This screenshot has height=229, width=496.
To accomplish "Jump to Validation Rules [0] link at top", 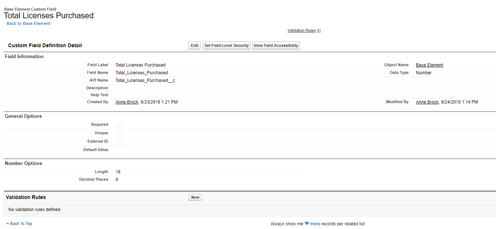I will (x=302, y=31).
